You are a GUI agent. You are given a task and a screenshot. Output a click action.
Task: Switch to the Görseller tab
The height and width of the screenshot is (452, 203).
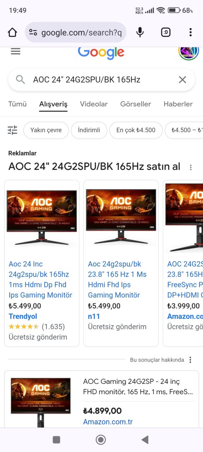point(136,104)
